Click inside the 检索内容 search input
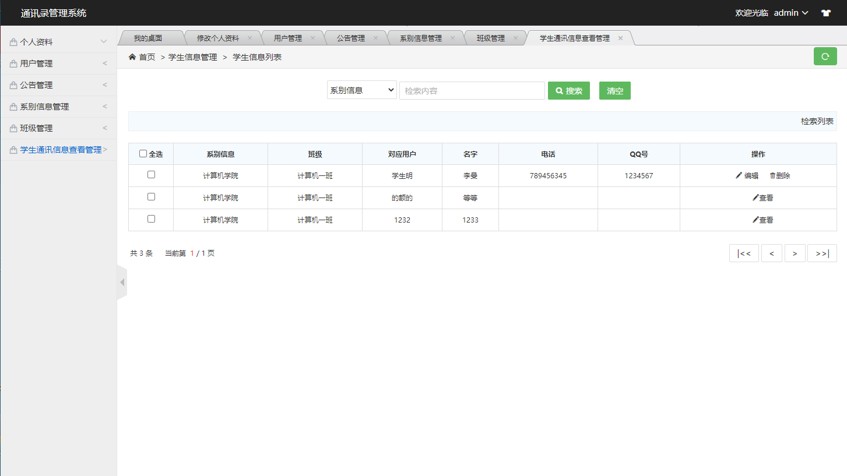Viewport: 847px width, 476px height. click(471, 90)
